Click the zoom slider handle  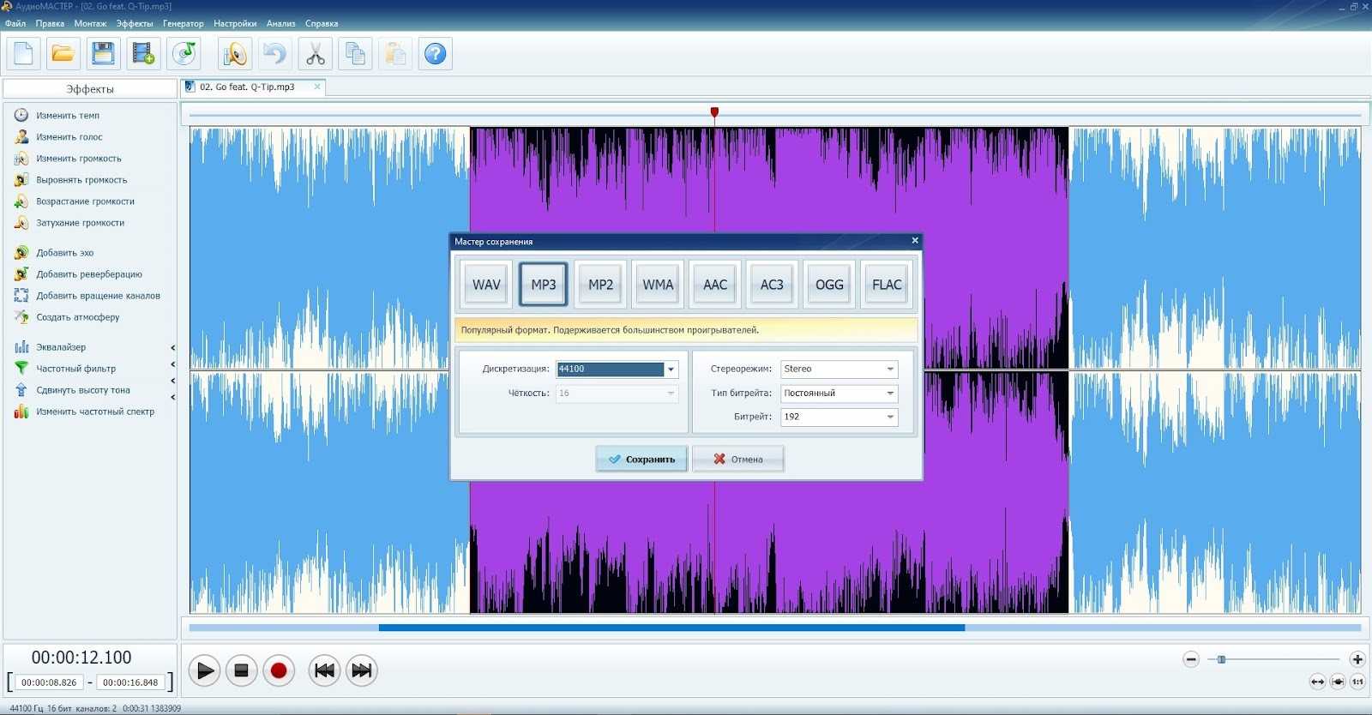(1221, 659)
